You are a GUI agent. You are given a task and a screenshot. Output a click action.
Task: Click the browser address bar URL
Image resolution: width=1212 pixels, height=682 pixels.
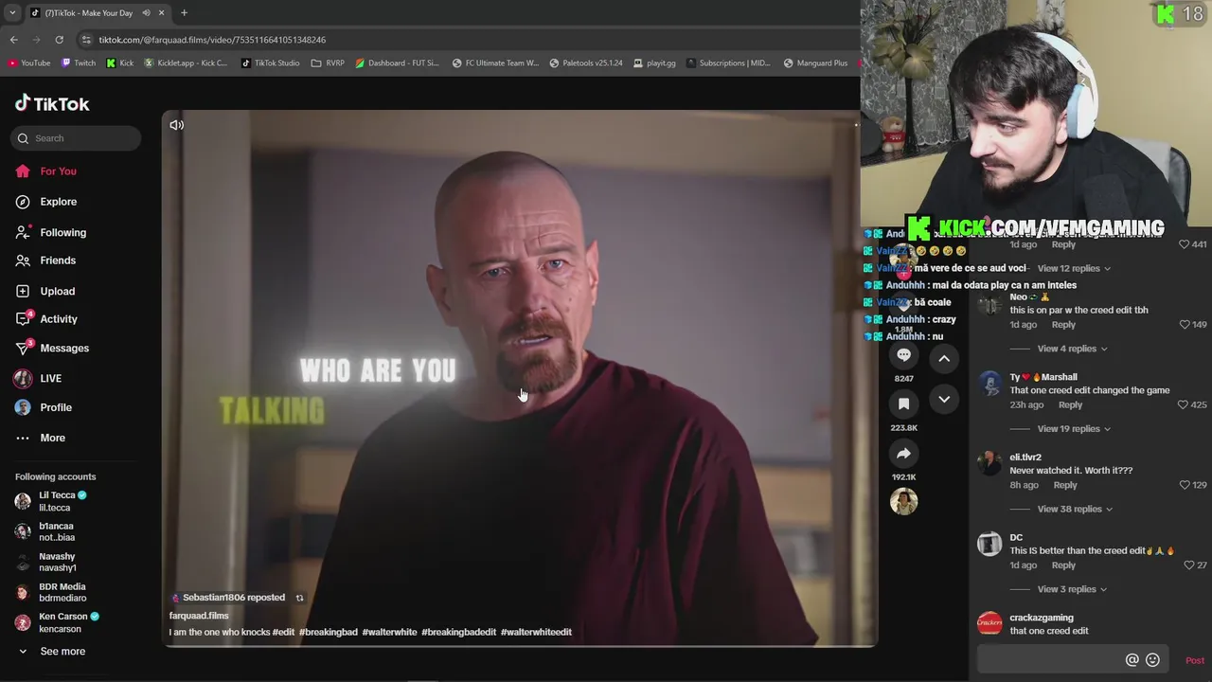click(212, 40)
